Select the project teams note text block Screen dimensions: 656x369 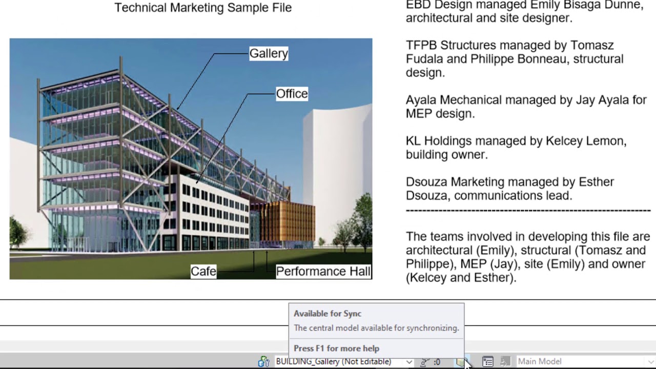coord(523,257)
